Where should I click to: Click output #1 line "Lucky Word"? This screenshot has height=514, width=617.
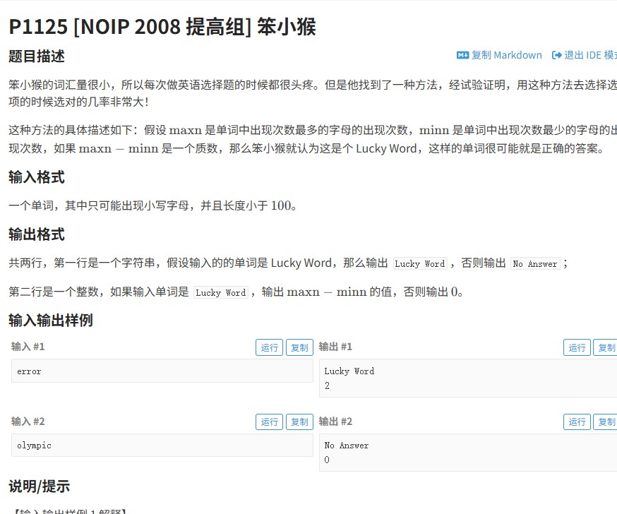point(349,371)
